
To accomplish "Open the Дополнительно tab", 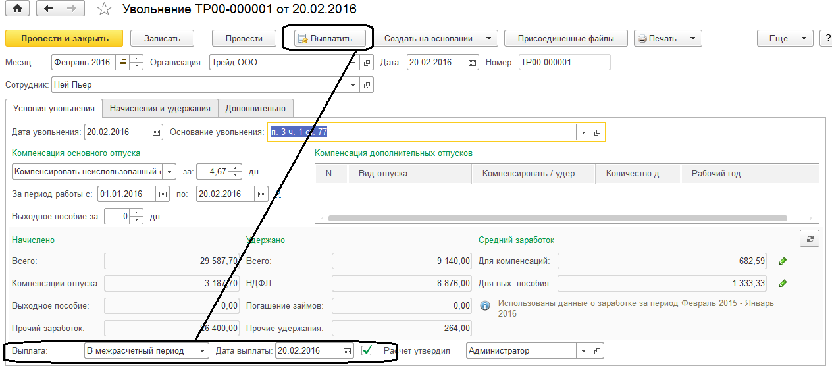I will [x=255, y=109].
